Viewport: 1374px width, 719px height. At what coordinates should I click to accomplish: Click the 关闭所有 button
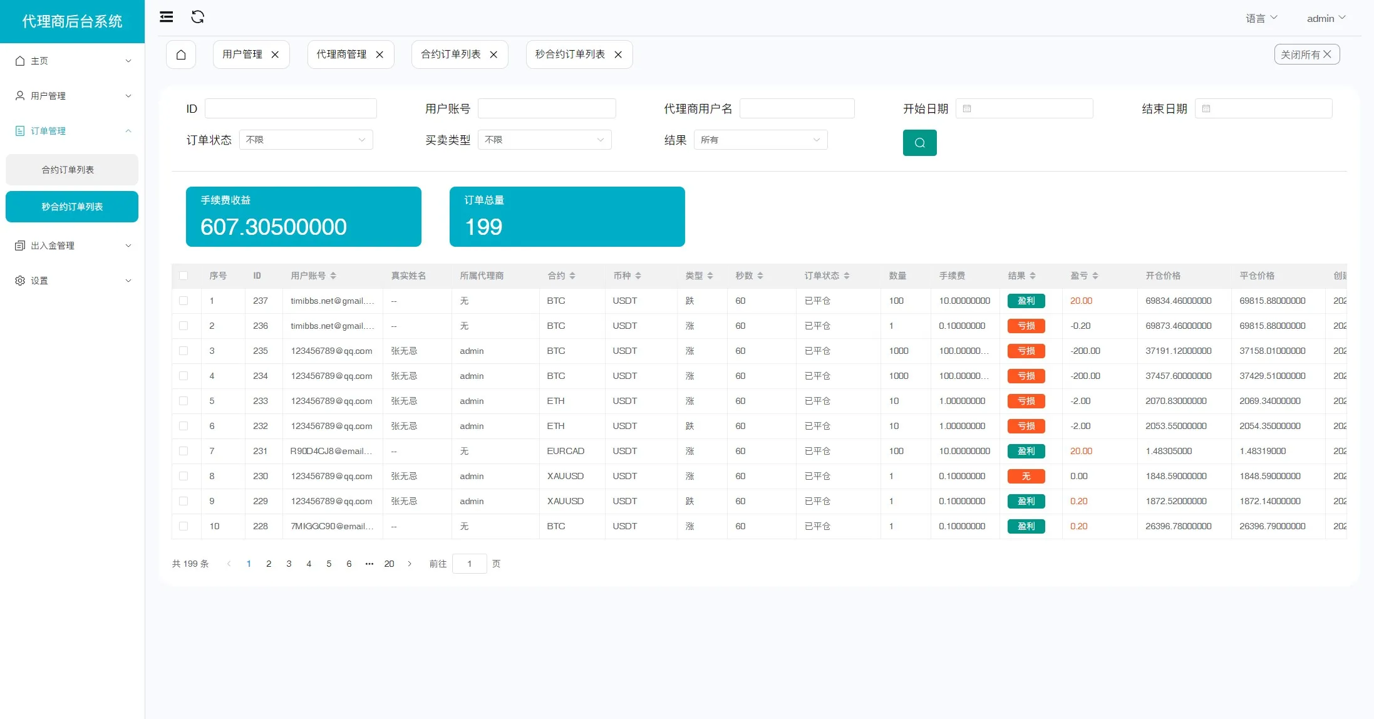point(1306,54)
